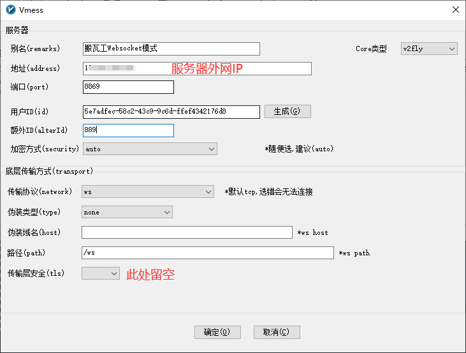Click the 加密方式(security) label text
The width and height of the screenshot is (466, 353).
pos(45,149)
